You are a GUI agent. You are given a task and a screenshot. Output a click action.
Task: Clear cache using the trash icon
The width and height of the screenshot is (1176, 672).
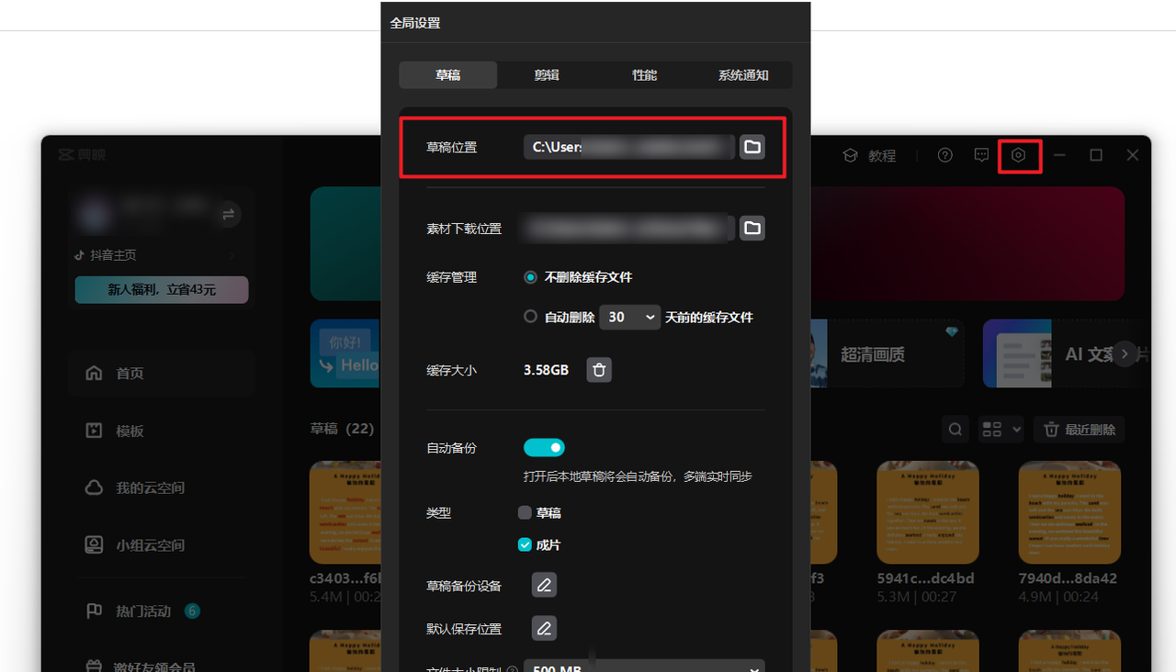point(599,369)
